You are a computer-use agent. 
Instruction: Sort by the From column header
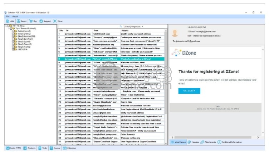(x=106, y=30)
